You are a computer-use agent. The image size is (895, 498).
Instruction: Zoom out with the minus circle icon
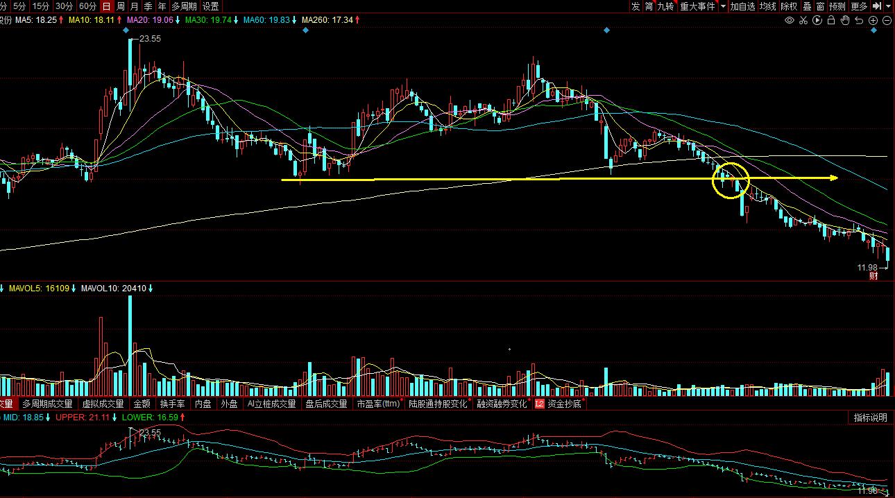coord(887,21)
